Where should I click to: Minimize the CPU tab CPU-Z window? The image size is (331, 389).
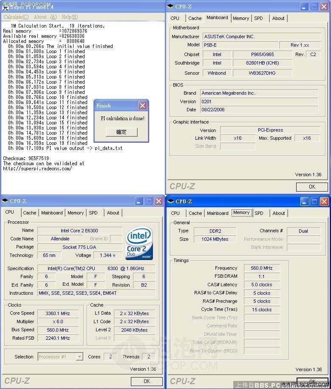tap(139, 201)
